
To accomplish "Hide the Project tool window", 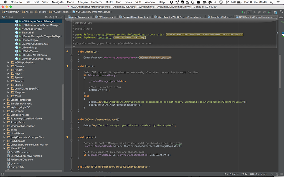I will [62, 17].
